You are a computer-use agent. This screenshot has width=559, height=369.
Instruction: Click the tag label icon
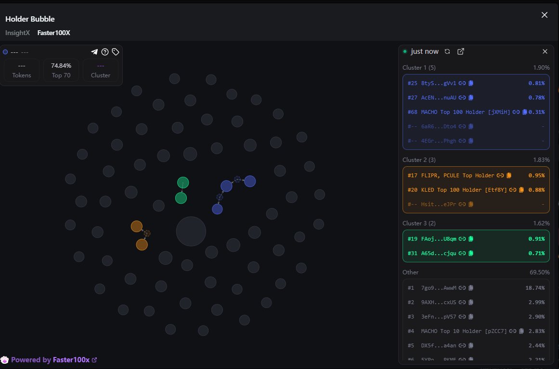coord(116,52)
